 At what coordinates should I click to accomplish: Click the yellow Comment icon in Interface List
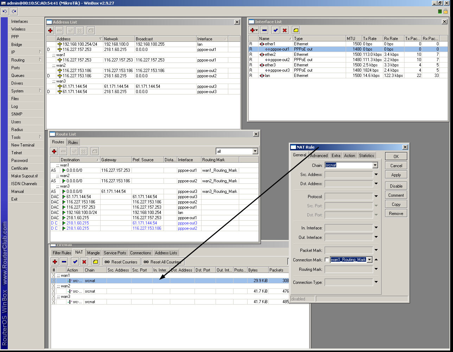pos(296,30)
